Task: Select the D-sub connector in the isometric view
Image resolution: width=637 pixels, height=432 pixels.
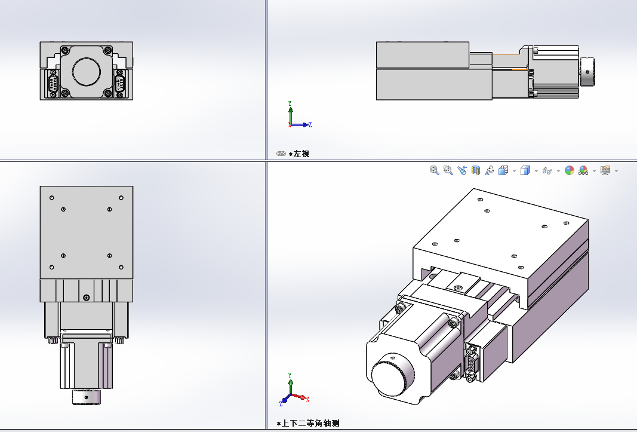Action: pos(471,363)
